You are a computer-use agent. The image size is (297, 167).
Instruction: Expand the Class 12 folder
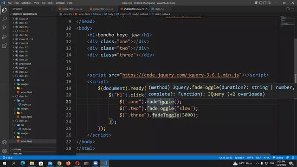click(x=23, y=19)
